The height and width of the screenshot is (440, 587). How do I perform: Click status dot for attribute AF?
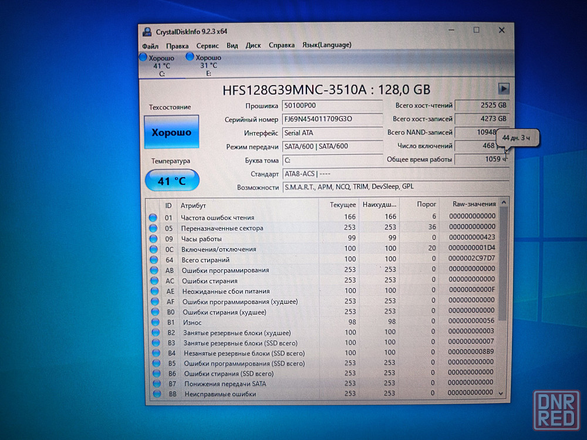(155, 302)
